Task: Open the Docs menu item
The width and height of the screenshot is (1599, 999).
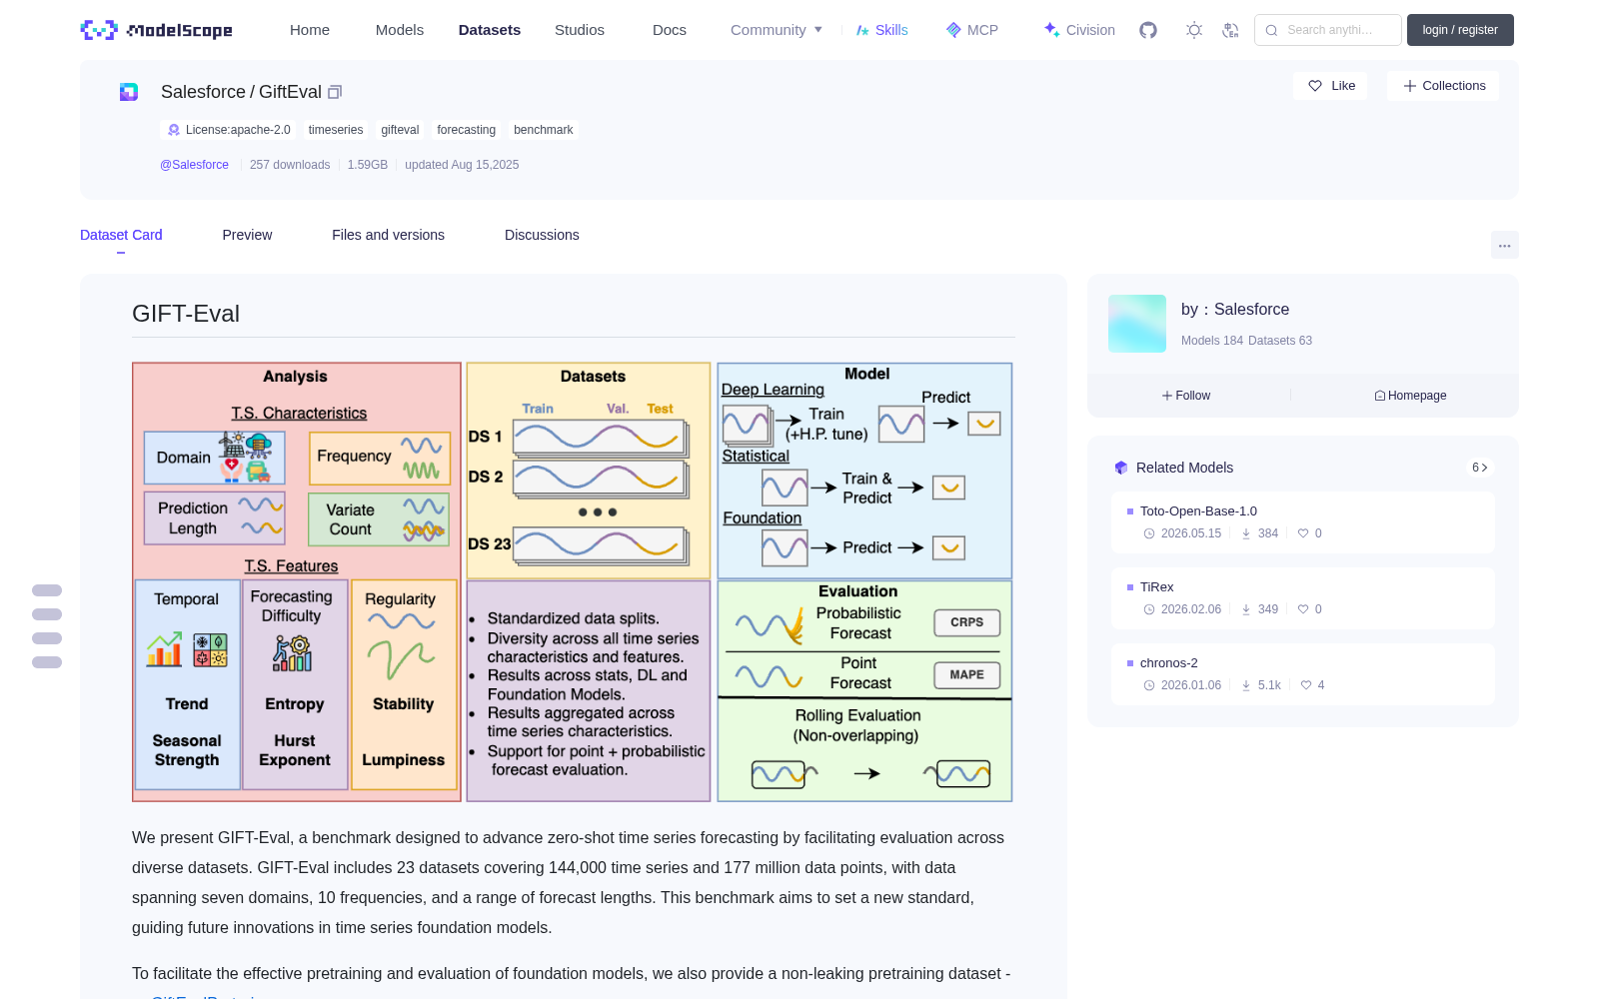Action: pyautogui.click(x=670, y=30)
